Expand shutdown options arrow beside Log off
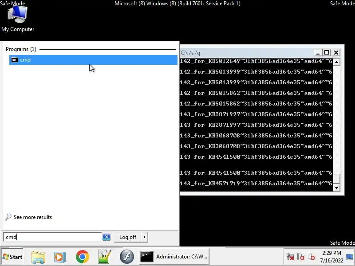The image size is (355, 266). (145, 237)
